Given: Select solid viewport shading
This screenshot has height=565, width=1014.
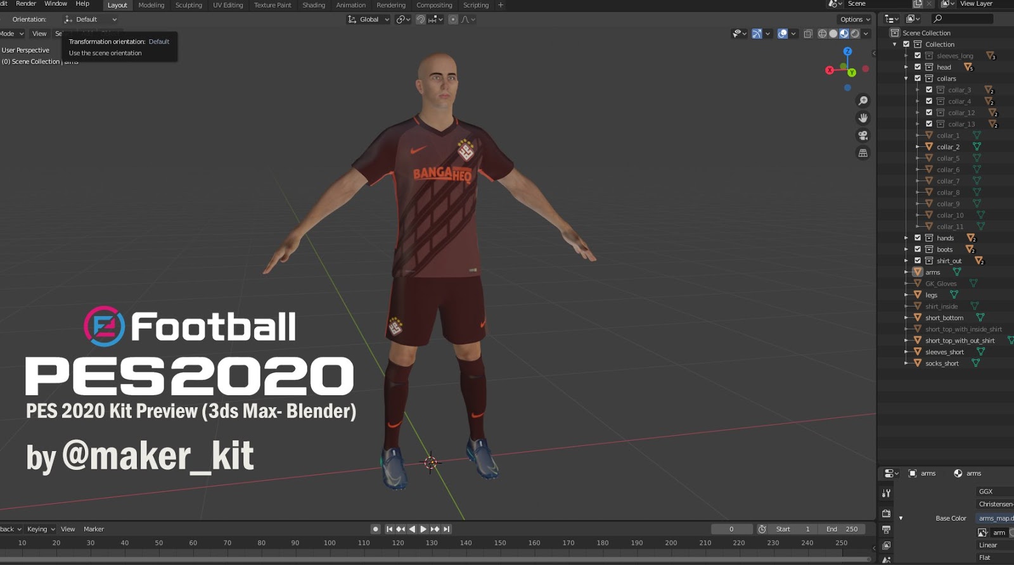Looking at the screenshot, I should coord(833,34).
